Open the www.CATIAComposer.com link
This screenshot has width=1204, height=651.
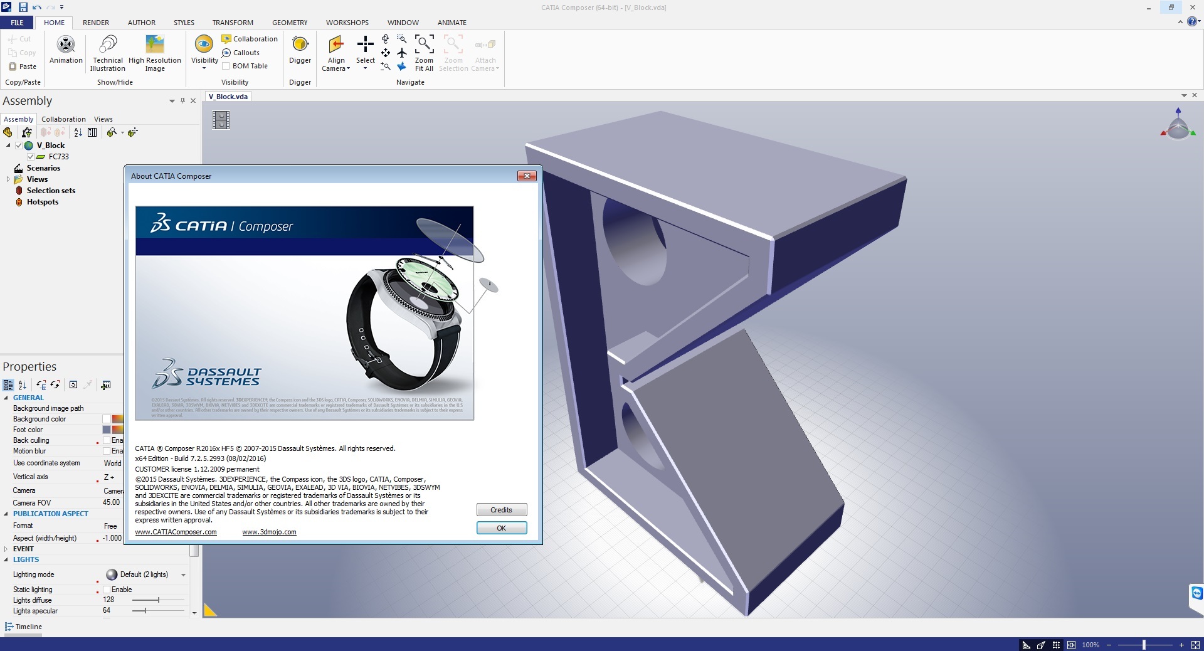(176, 532)
